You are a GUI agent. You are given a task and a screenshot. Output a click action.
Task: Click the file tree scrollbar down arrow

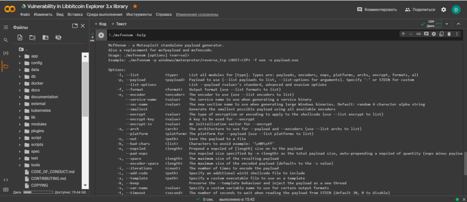[x=85, y=185]
